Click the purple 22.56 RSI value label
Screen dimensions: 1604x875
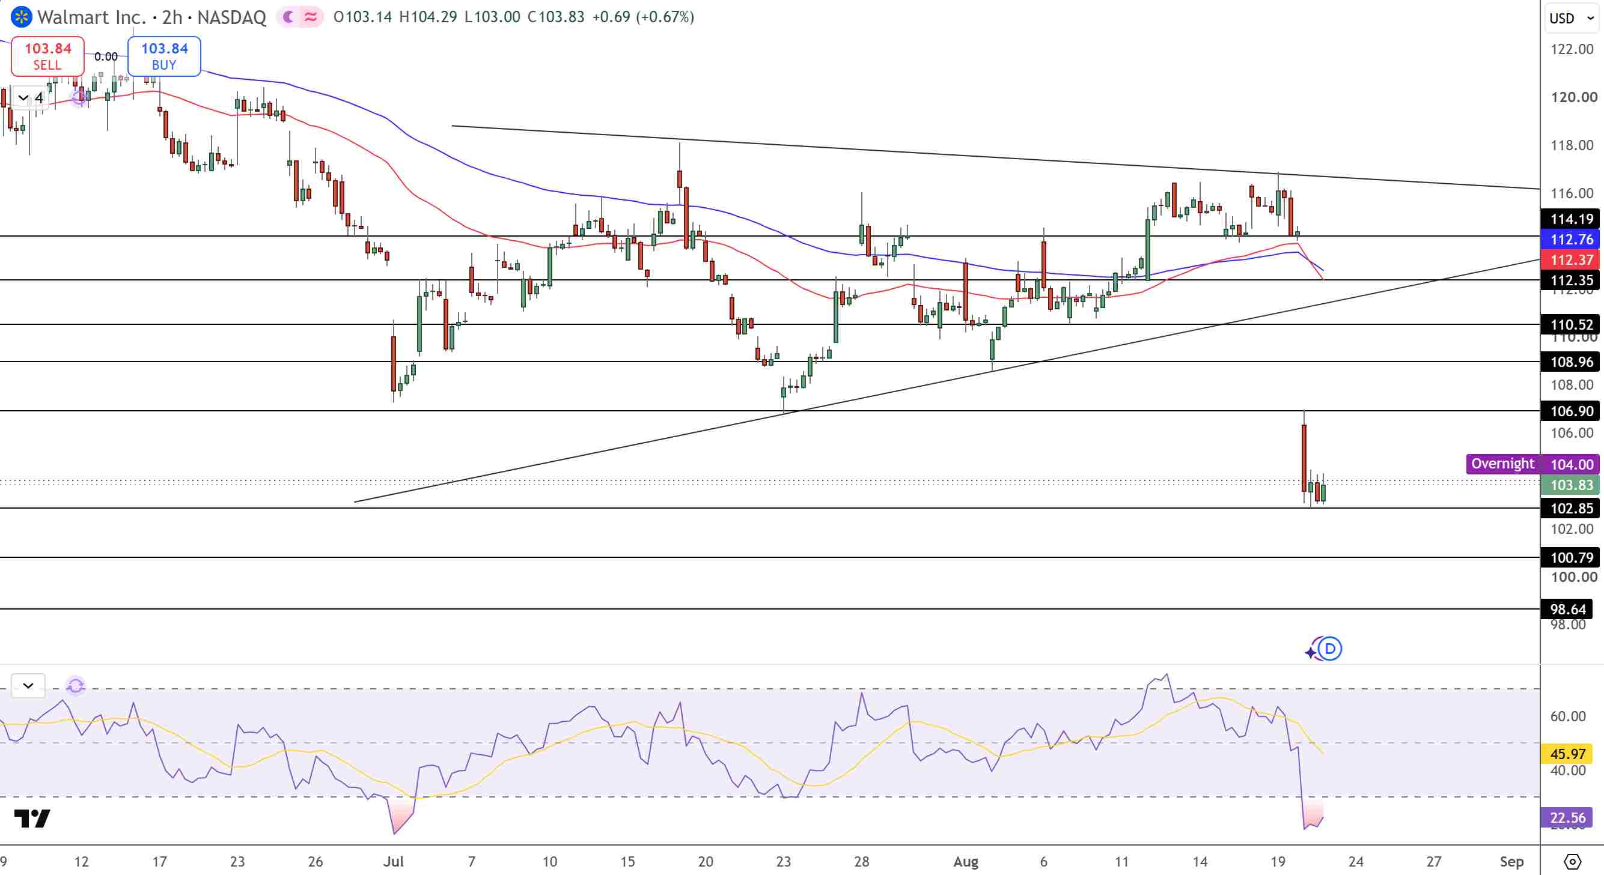[x=1567, y=818]
